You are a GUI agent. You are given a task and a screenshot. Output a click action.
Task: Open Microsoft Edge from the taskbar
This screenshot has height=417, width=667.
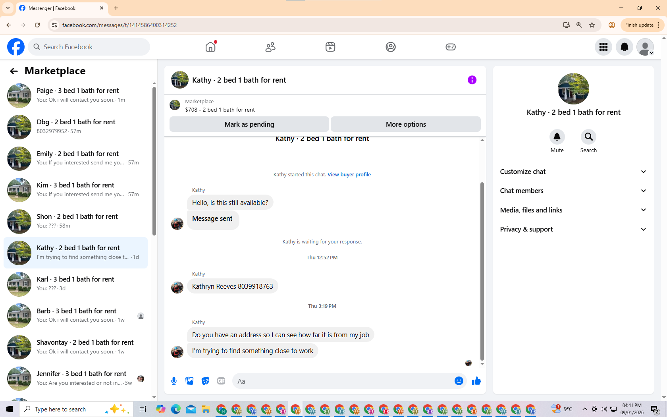pyautogui.click(x=176, y=409)
